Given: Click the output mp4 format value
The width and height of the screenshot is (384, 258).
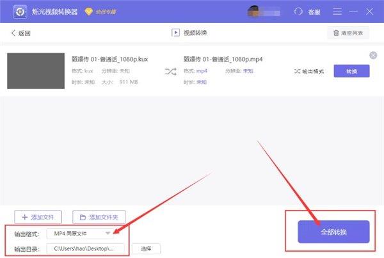Looking at the screenshot, I should coord(202,71).
